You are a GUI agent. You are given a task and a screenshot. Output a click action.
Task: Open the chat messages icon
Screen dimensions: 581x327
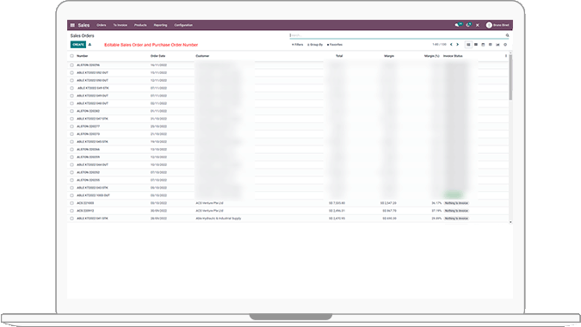(x=458, y=25)
